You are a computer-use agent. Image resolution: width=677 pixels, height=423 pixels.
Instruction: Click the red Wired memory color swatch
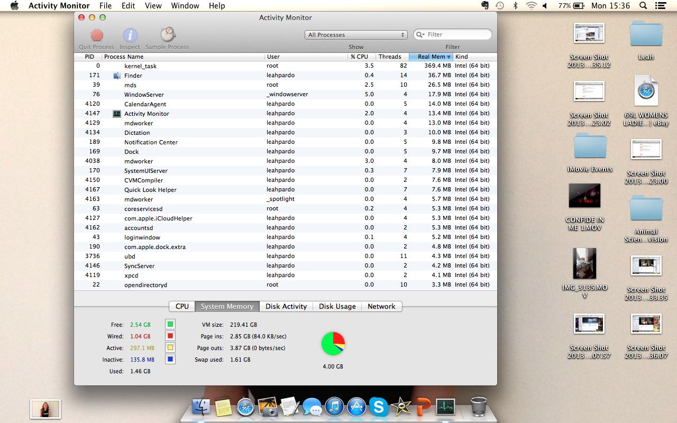(170, 336)
